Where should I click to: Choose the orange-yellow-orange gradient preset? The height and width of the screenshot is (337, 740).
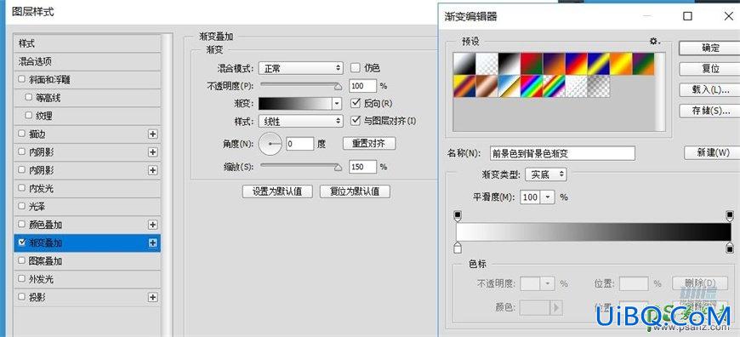click(621, 64)
